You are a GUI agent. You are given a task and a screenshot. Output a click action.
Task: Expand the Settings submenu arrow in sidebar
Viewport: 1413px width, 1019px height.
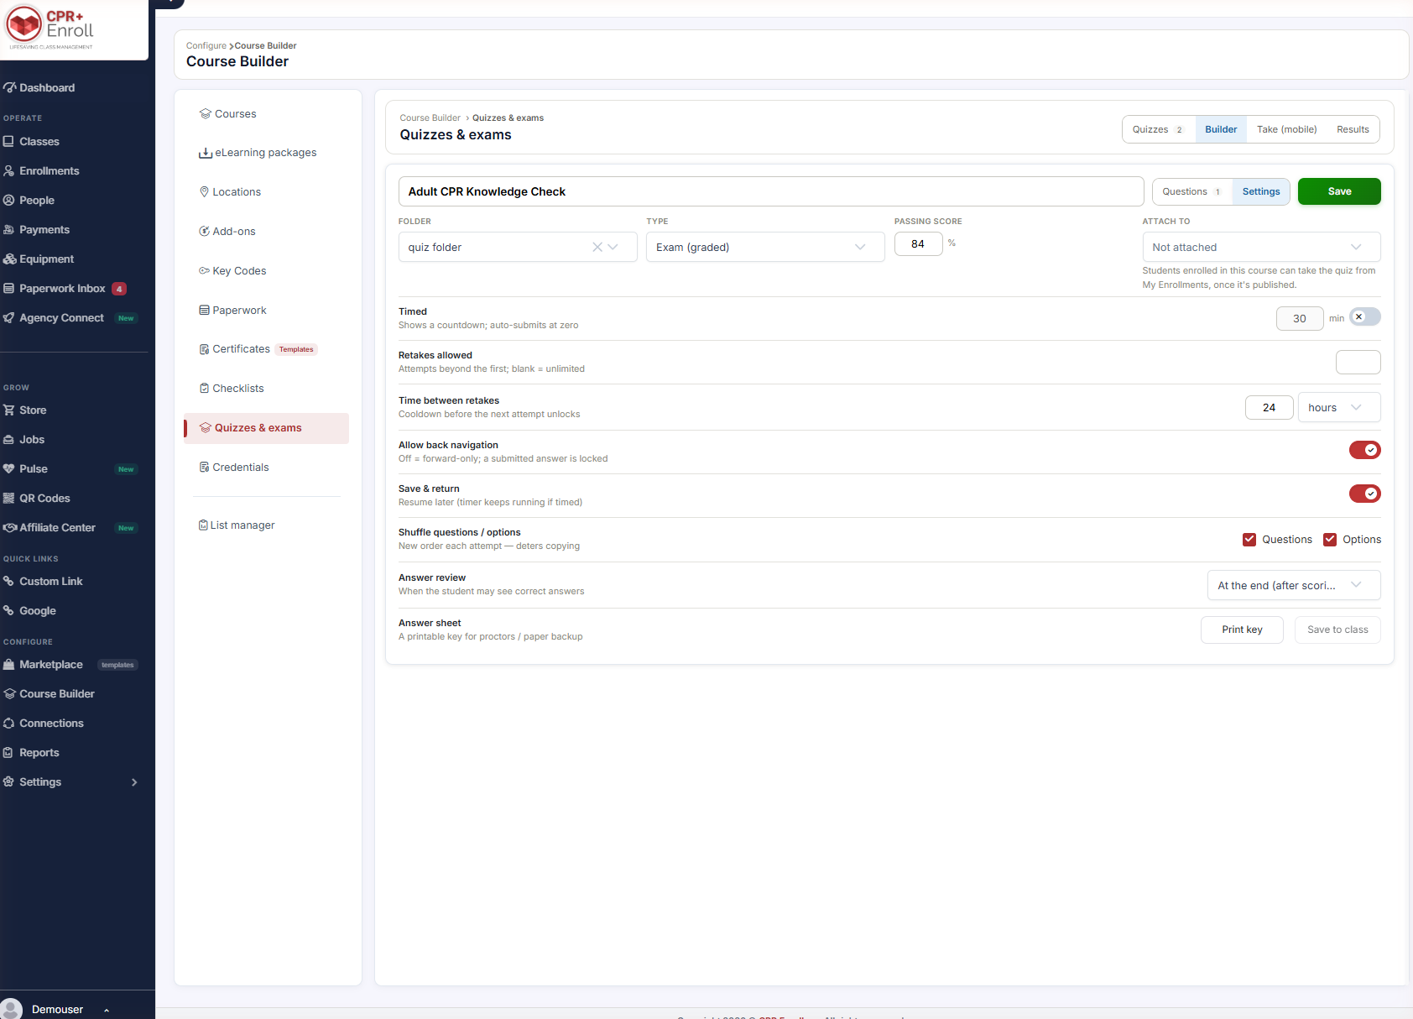(x=134, y=782)
